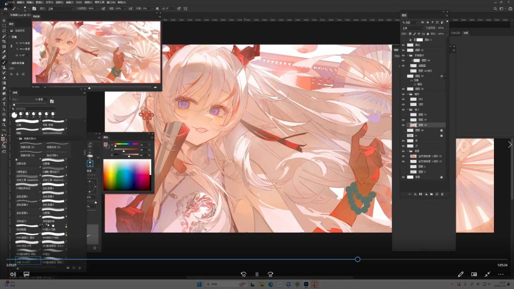The width and height of the screenshot is (514, 289).
Task: Hide 图层 33 with its eye
Action: point(403,50)
